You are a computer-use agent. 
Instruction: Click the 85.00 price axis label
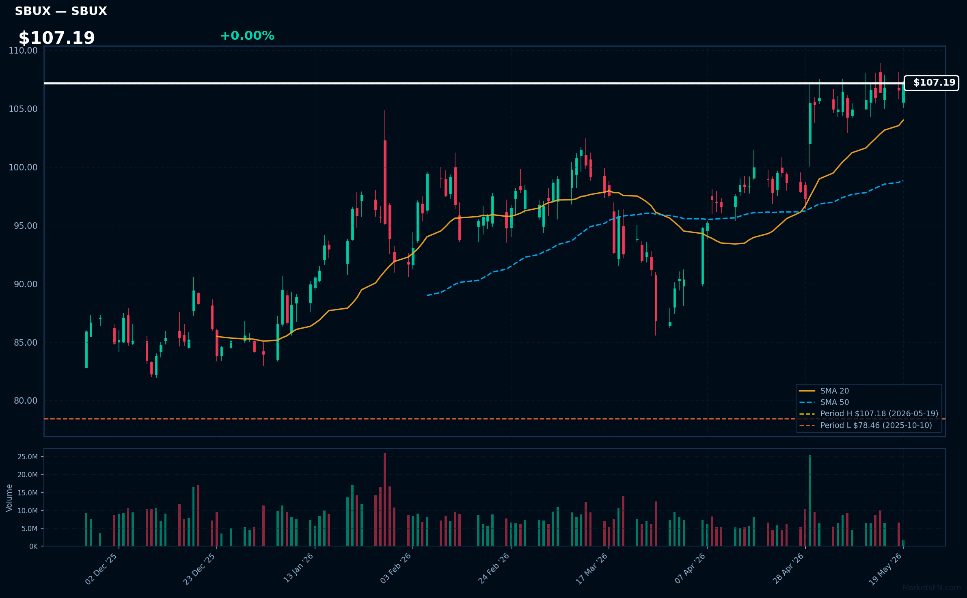(x=26, y=342)
